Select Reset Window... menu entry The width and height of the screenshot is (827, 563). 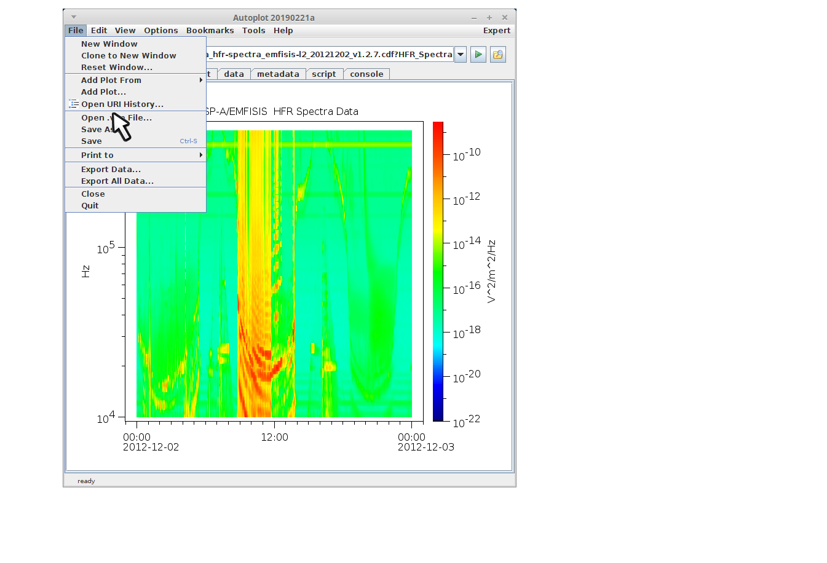pos(116,67)
